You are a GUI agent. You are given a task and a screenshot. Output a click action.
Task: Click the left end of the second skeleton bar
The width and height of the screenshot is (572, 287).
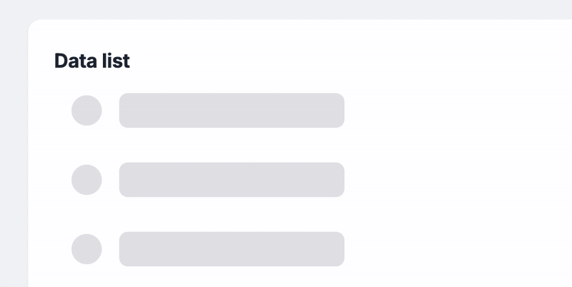point(127,180)
